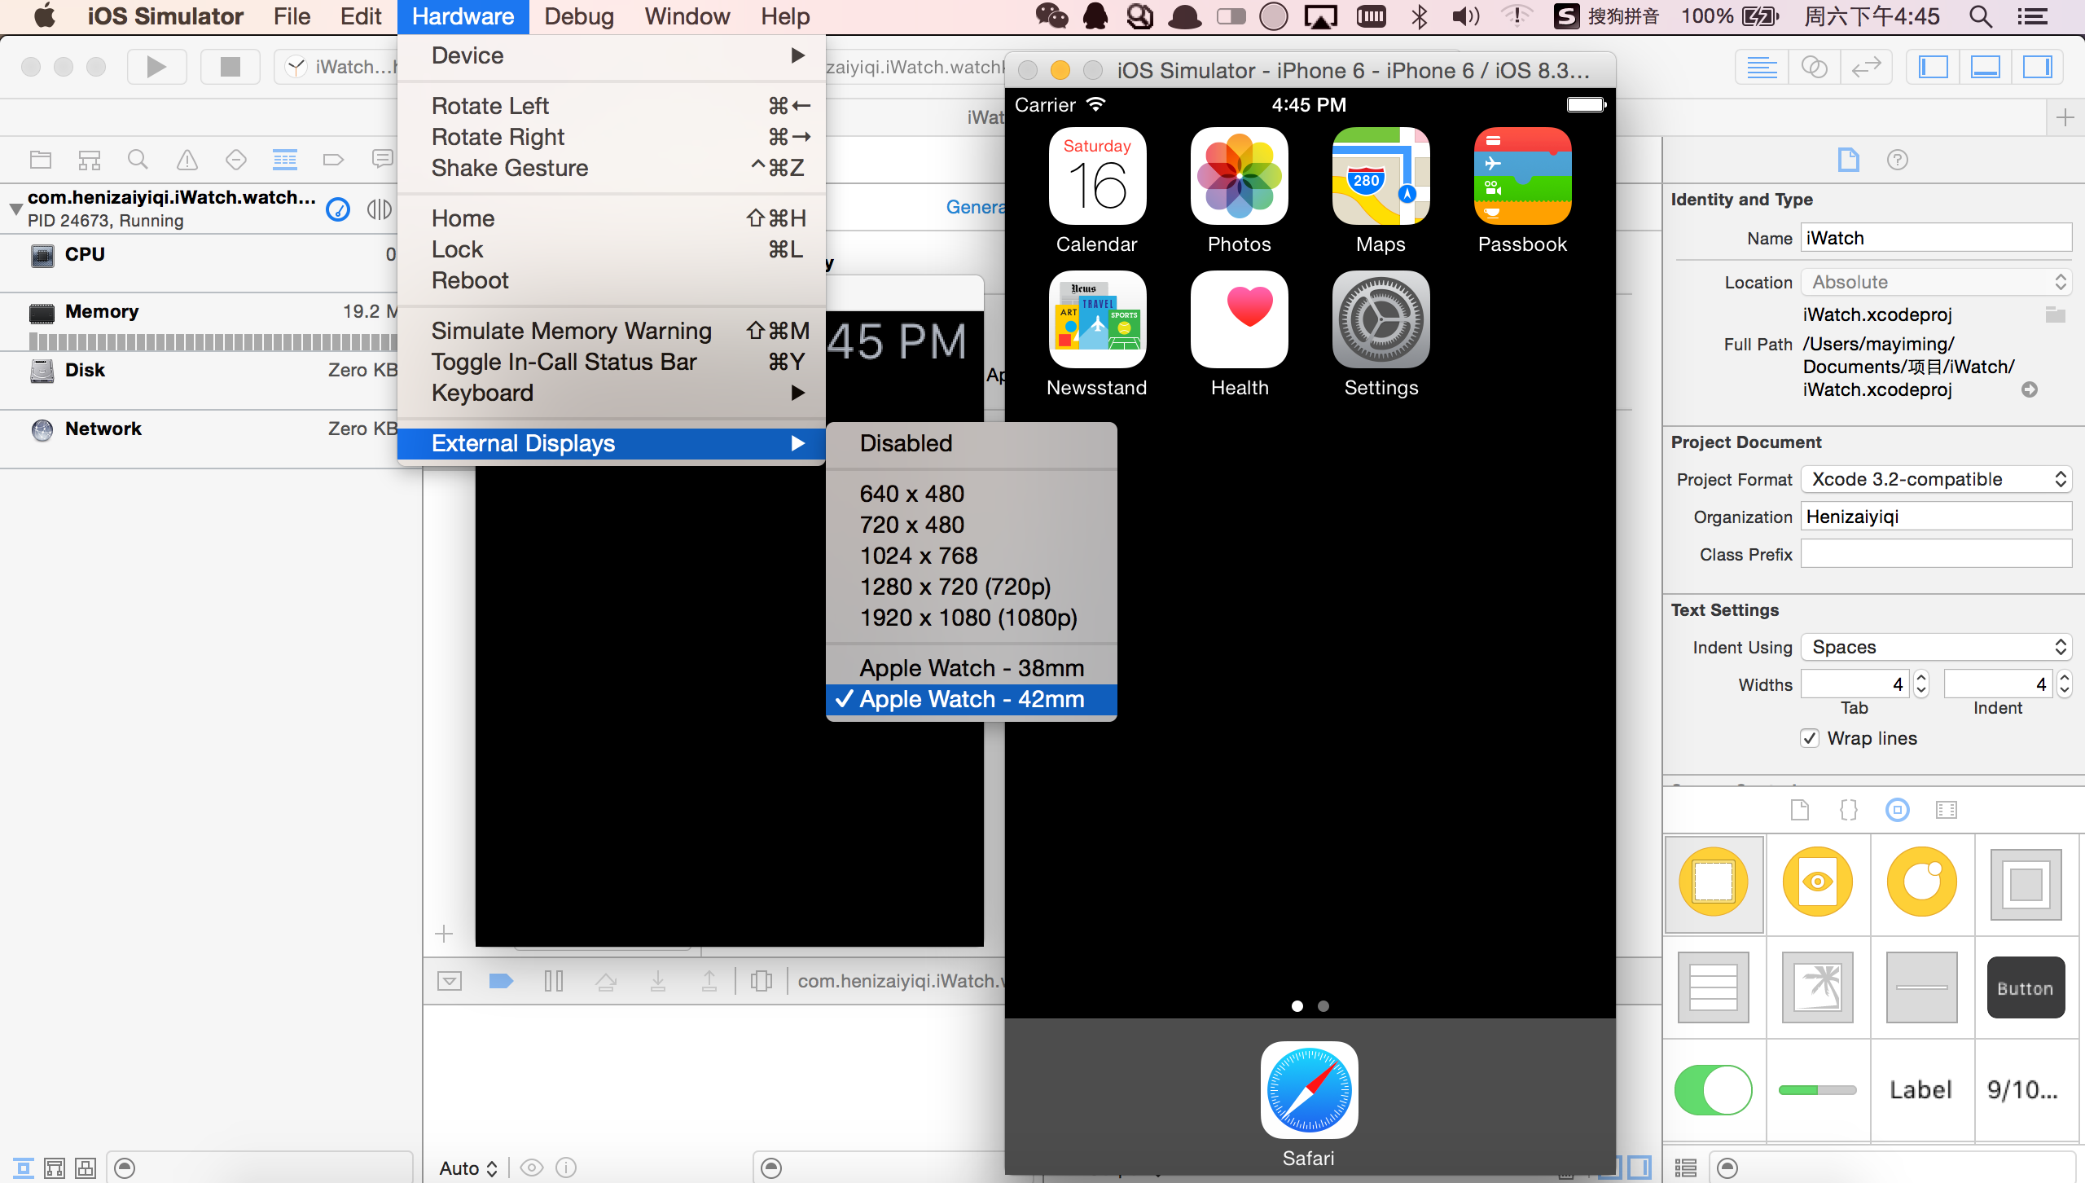The image size is (2085, 1183).
Task: Launch Passbook on the simulator home screen
Action: pyautogui.click(x=1522, y=176)
